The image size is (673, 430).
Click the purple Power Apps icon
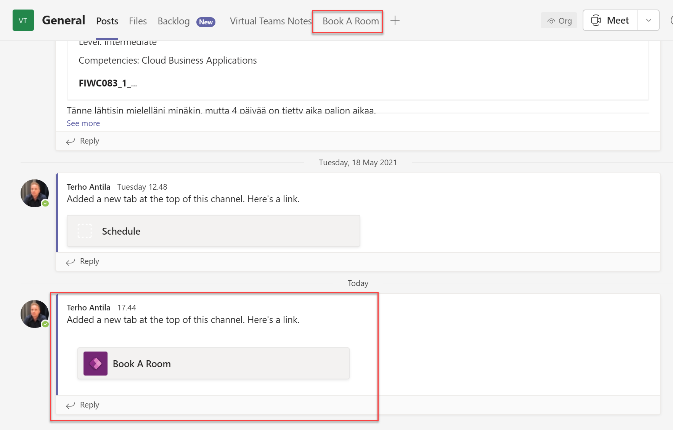[x=95, y=364]
